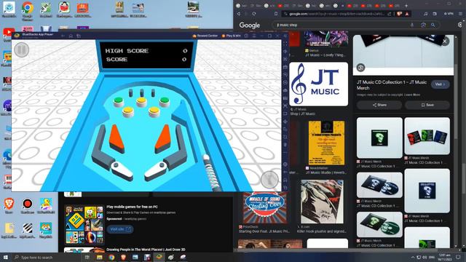Click the first desktop icon with cube logo

click(9, 9)
